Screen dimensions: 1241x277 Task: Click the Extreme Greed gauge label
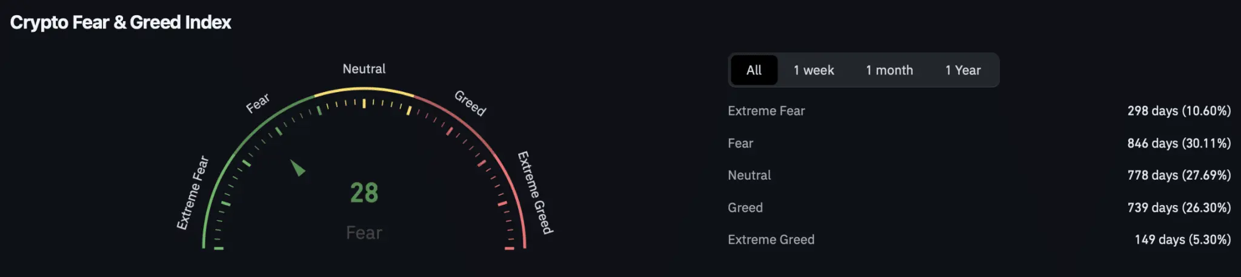coord(535,192)
